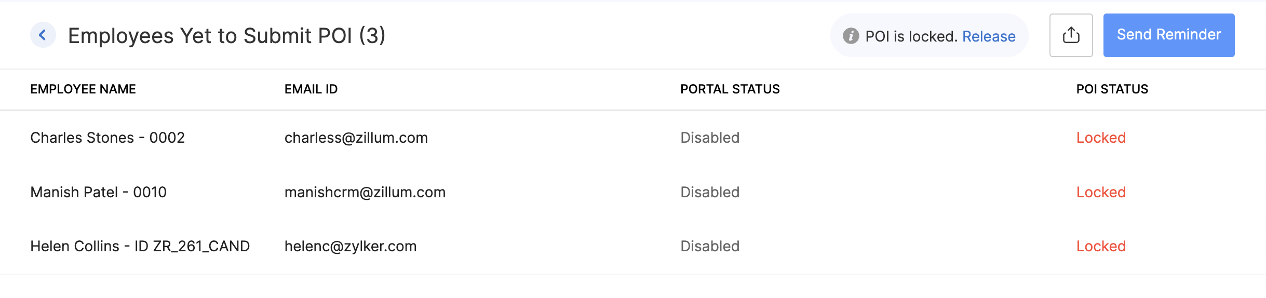Click the back arrow icon
1266x298 pixels.
43,35
